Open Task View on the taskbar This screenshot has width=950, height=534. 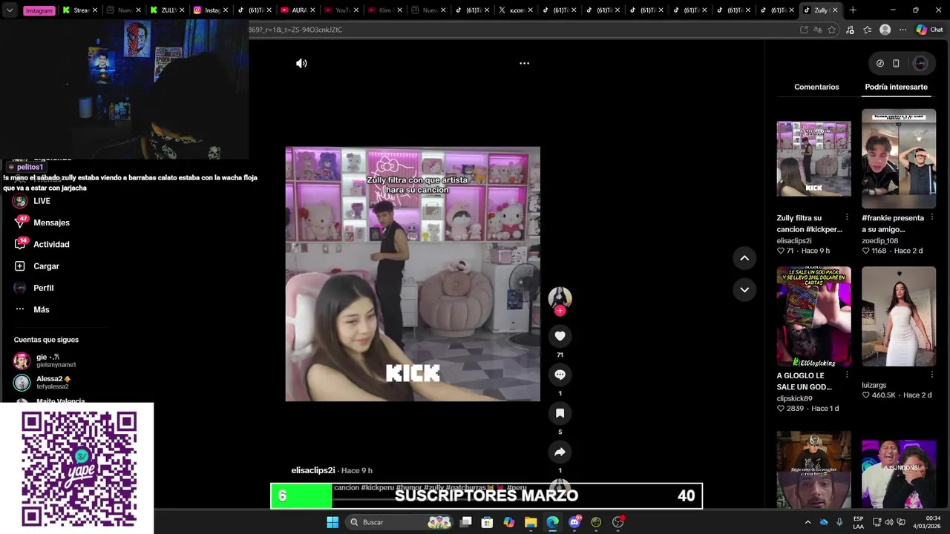coord(465,522)
